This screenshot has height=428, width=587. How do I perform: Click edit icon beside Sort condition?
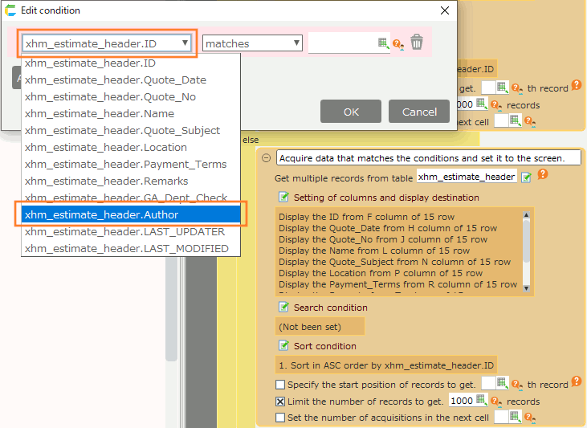283,346
